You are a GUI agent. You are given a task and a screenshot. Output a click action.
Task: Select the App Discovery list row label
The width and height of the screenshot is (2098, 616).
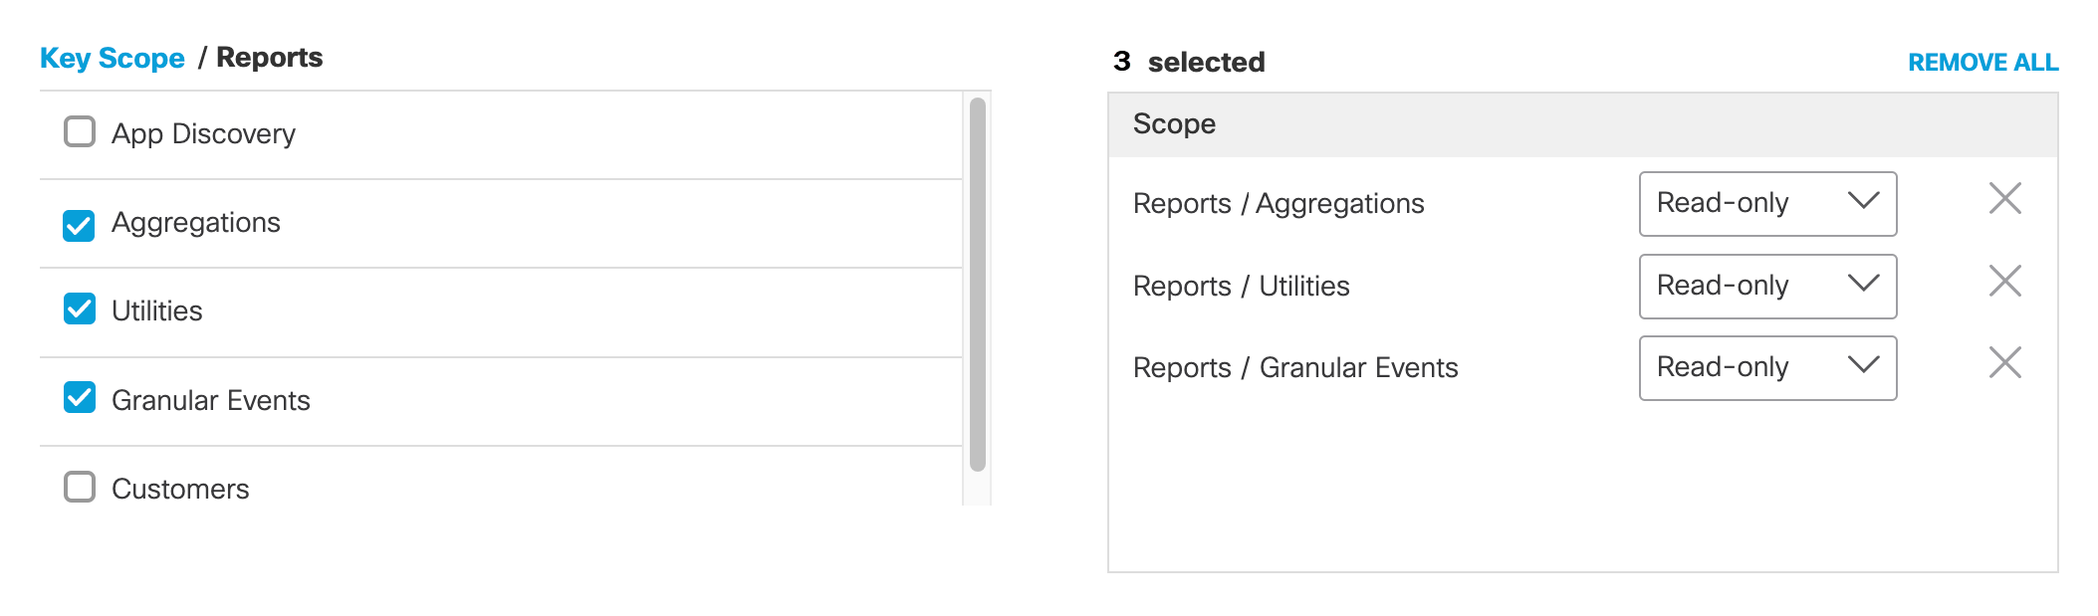tap(203, 134)
